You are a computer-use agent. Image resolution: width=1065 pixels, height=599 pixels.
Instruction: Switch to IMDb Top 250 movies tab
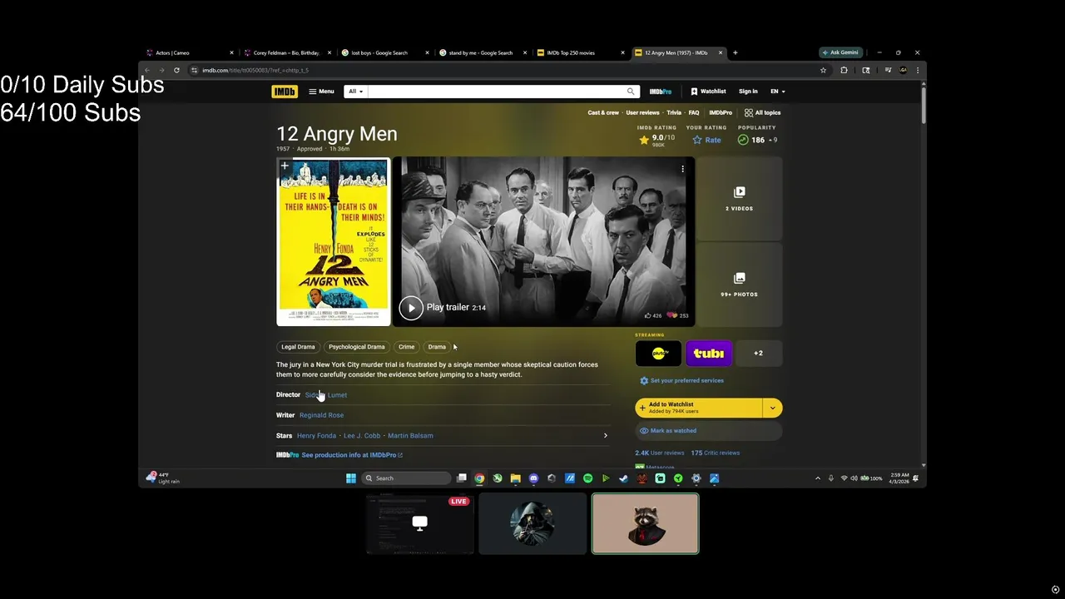(x=582, y=52)
